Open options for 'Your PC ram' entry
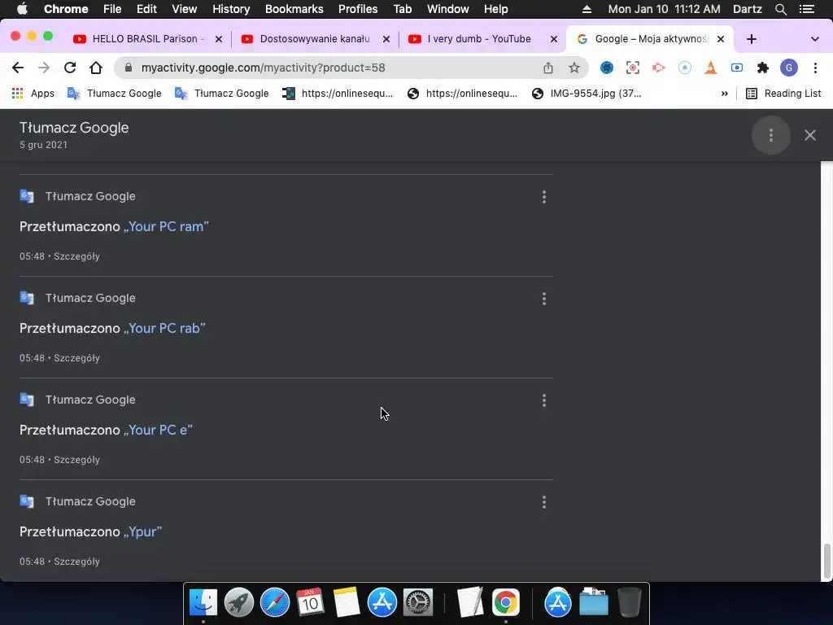Viewport: 833px width, 625px height. click(544, 197)
